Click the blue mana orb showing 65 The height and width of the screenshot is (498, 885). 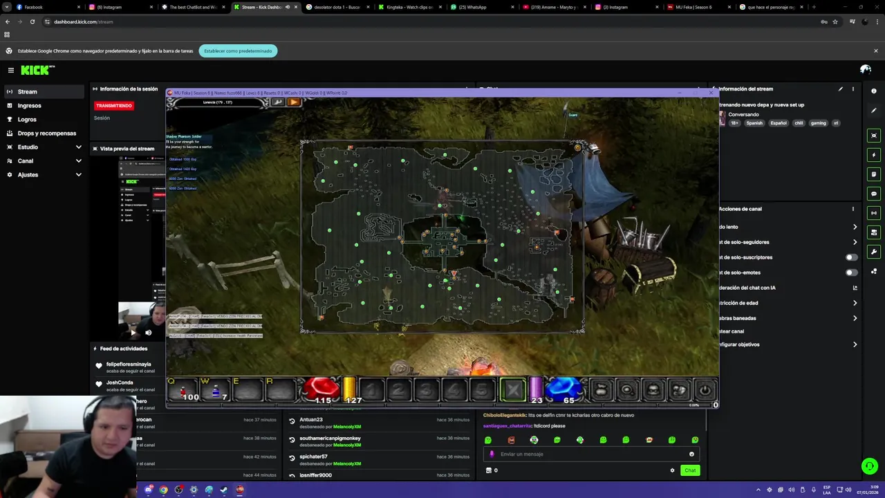pos(564,389)
